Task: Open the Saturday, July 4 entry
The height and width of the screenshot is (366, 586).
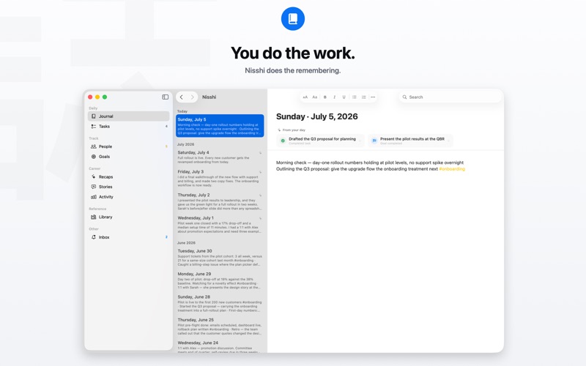Action: pyautogui.click(x=220, y=157)
